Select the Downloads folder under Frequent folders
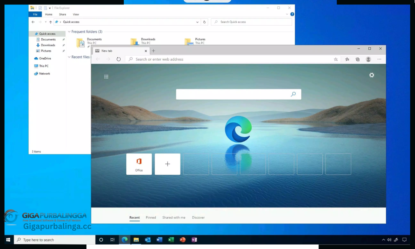Image resolution: width=415 pixels, height=249 pixels. [143, 41]
